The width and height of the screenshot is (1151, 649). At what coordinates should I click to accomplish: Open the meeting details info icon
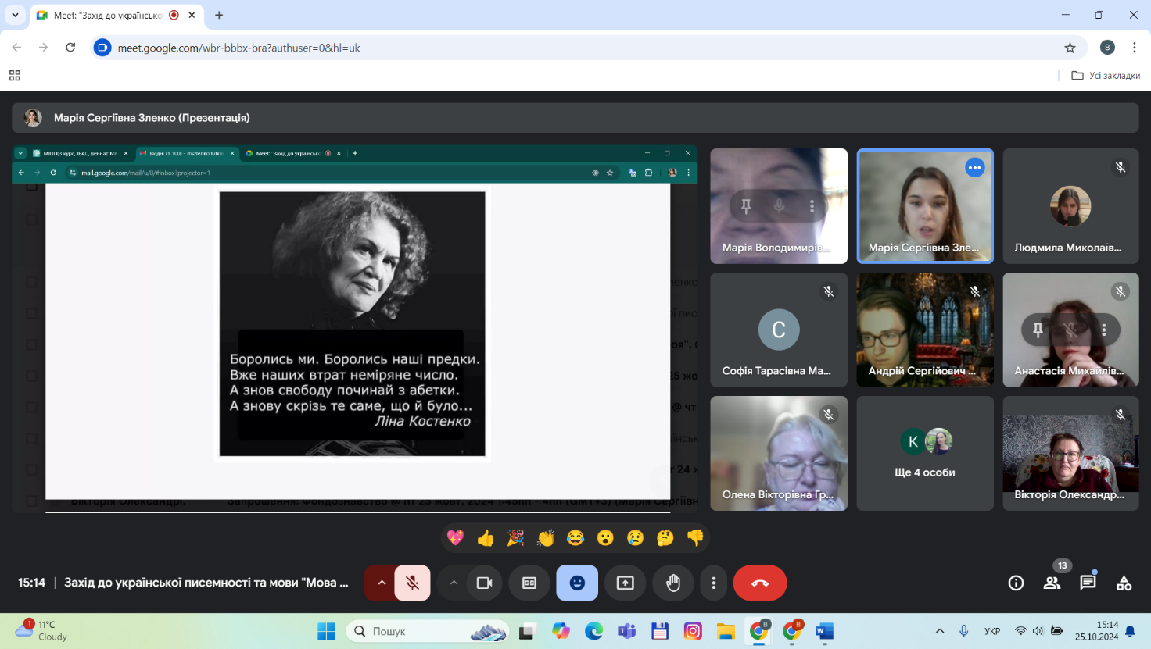pos(1016,583)
